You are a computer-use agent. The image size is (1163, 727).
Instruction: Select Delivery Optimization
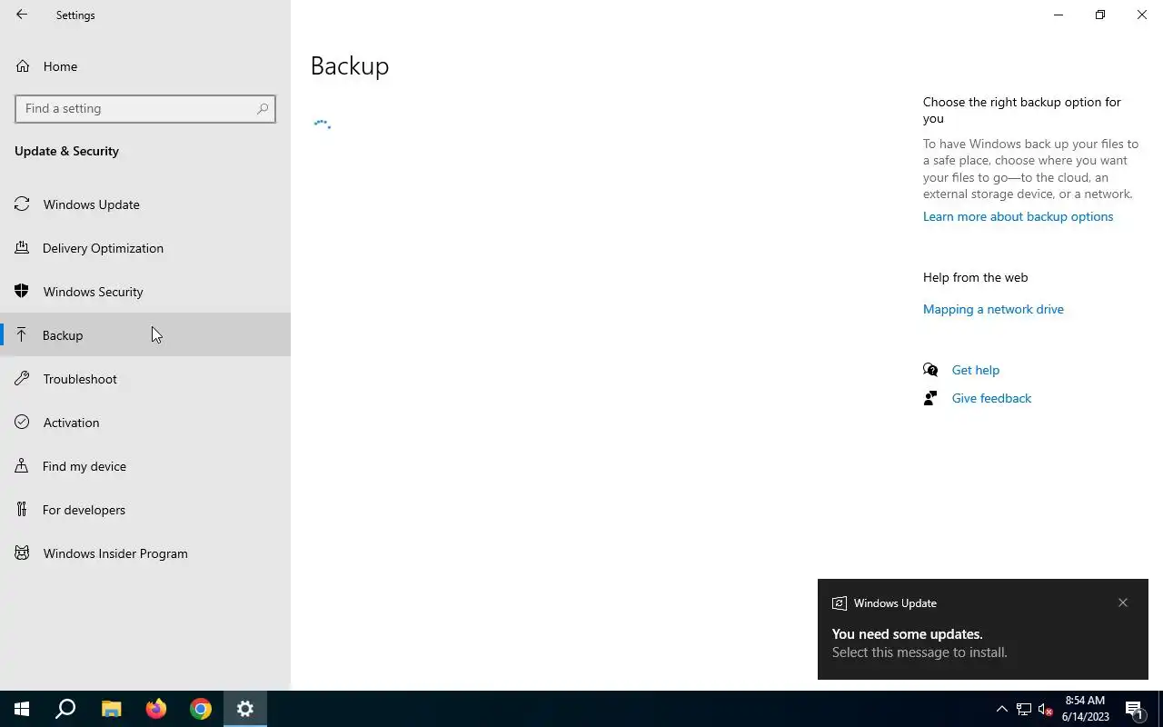click(x=145, y=248)
